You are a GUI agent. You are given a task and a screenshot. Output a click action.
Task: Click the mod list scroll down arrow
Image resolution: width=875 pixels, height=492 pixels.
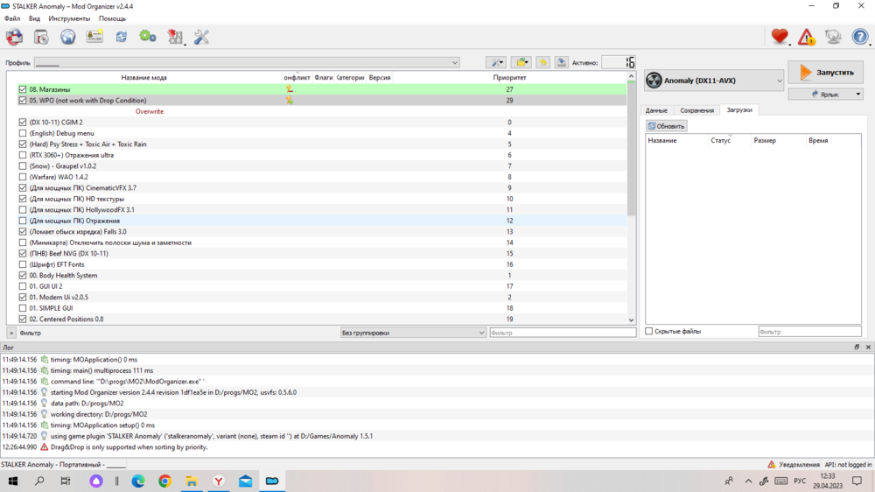[631, 320]
